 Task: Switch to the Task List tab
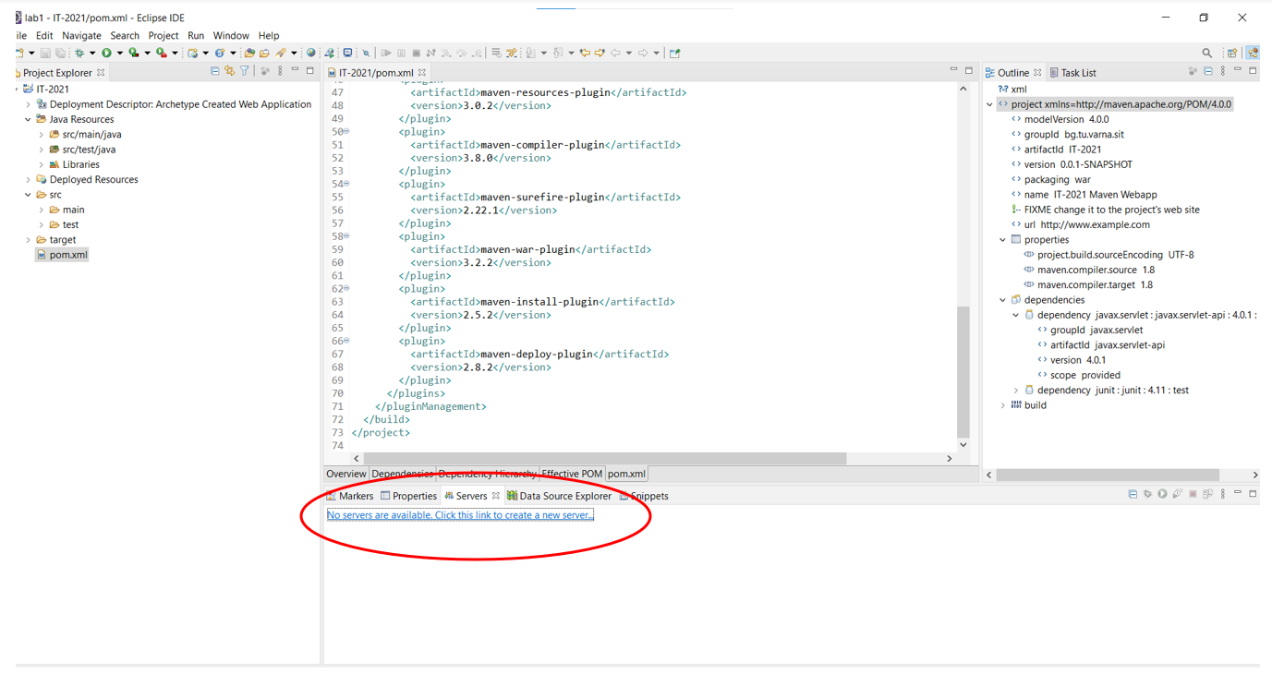click(1072, 72)
